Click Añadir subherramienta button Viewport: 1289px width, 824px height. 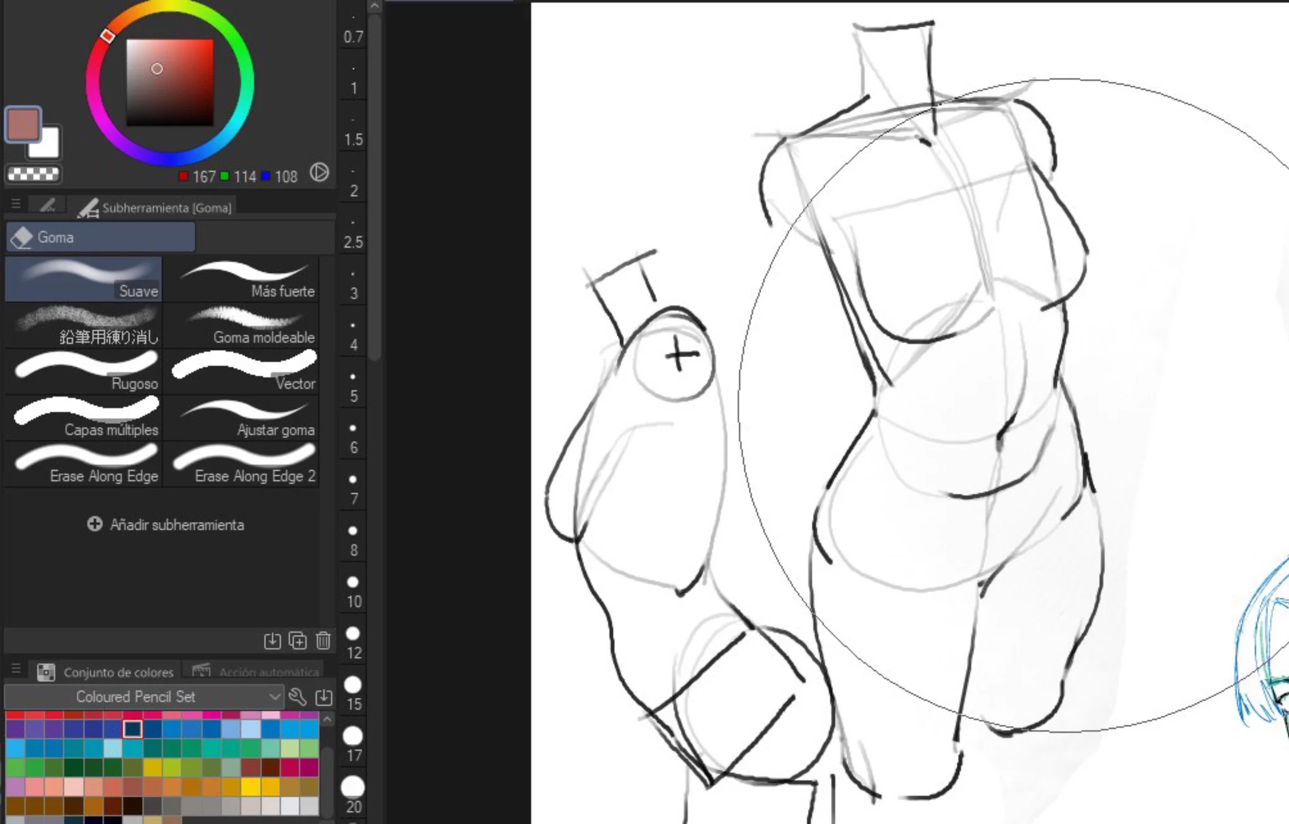(x=166, y=524)
